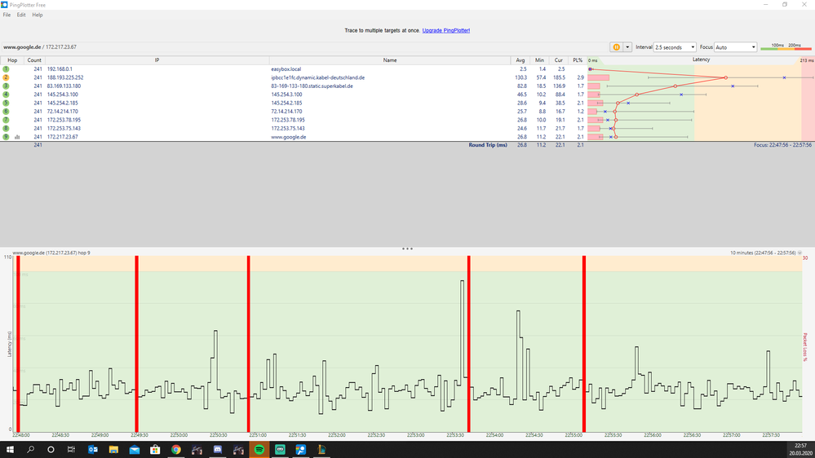Toggle the timeline graph icon on hop 9

pos(17,137)
